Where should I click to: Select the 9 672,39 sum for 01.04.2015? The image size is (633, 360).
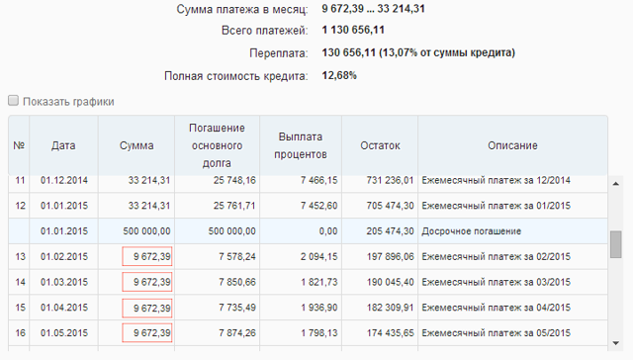coord(147,308)
